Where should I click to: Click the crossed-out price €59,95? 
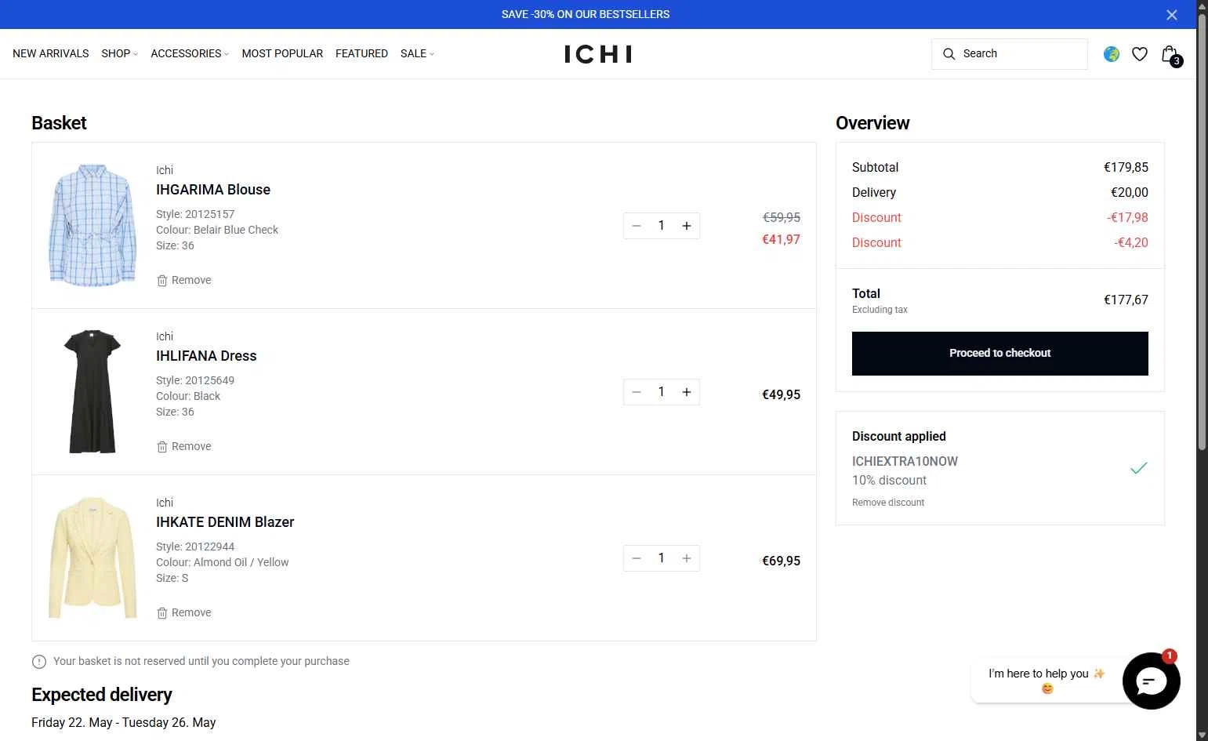point(782,217)
